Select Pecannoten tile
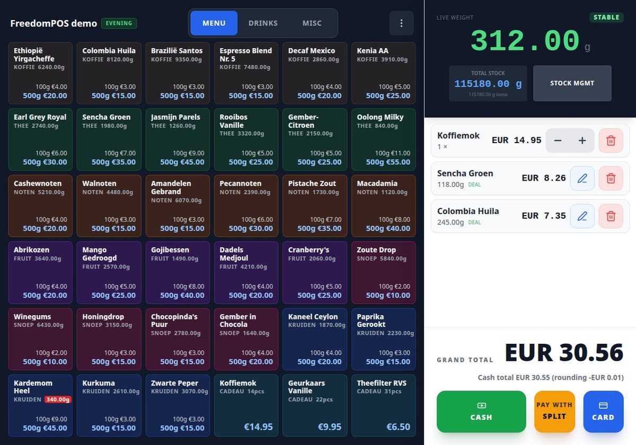Viewport: 636px width, 445px height. 246,206
